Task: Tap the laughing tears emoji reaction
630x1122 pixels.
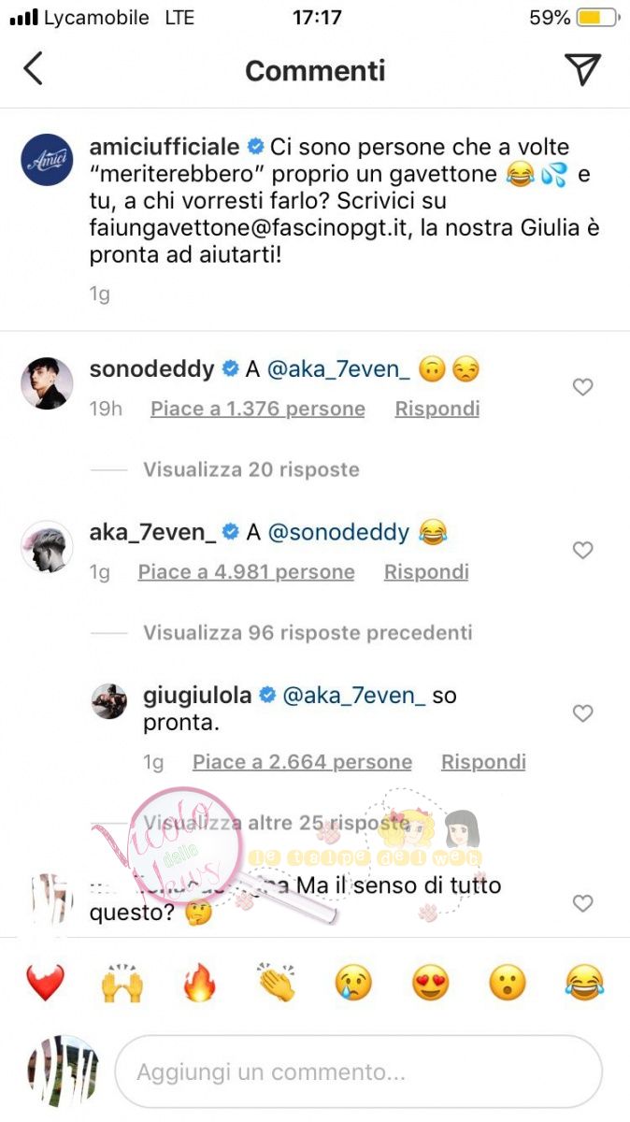Action: [585, 983]
